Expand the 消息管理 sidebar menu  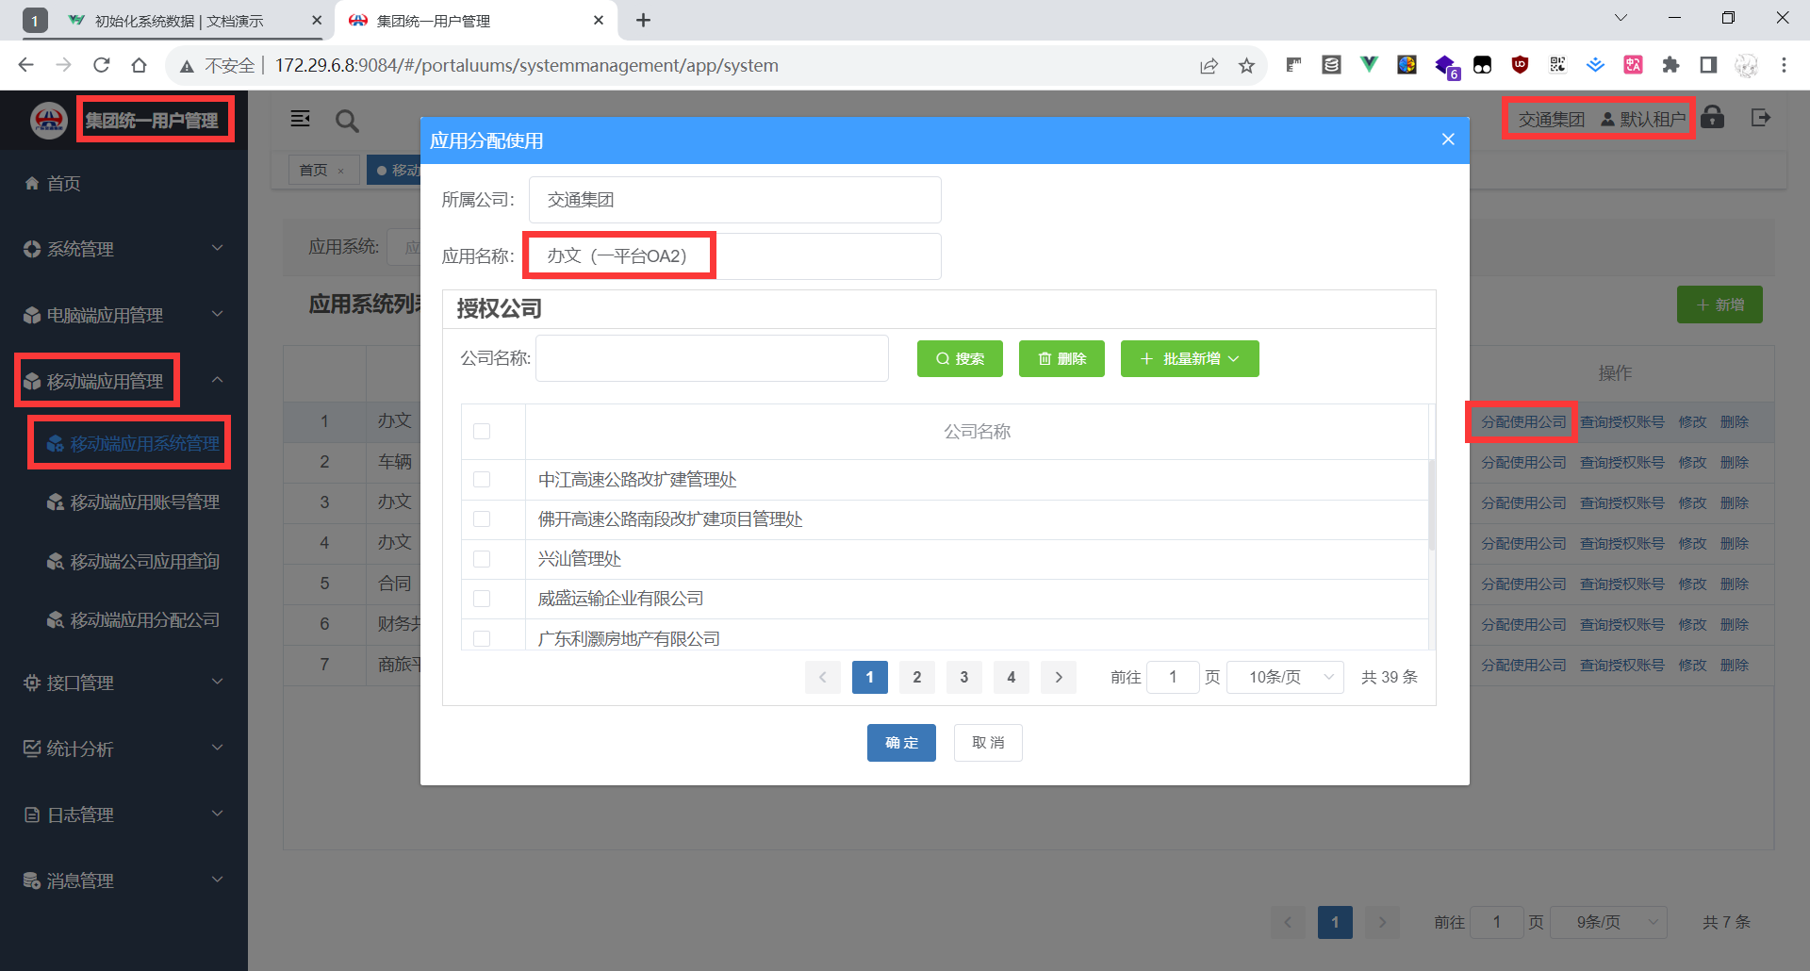pyautogui.click(x=123, y=880)
